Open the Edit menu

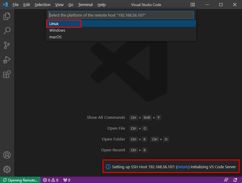27,5
